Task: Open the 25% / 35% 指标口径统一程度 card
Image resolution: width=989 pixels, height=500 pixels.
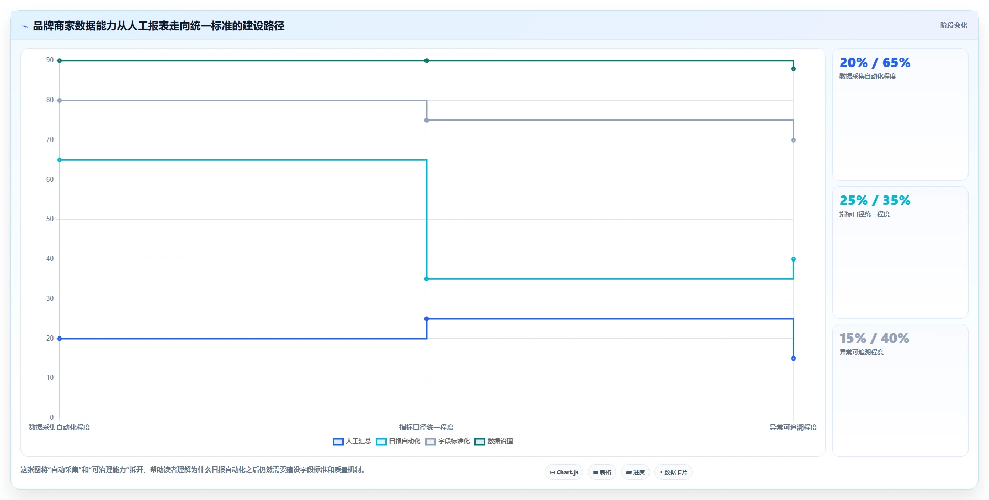Action: [x=900, y=253]
